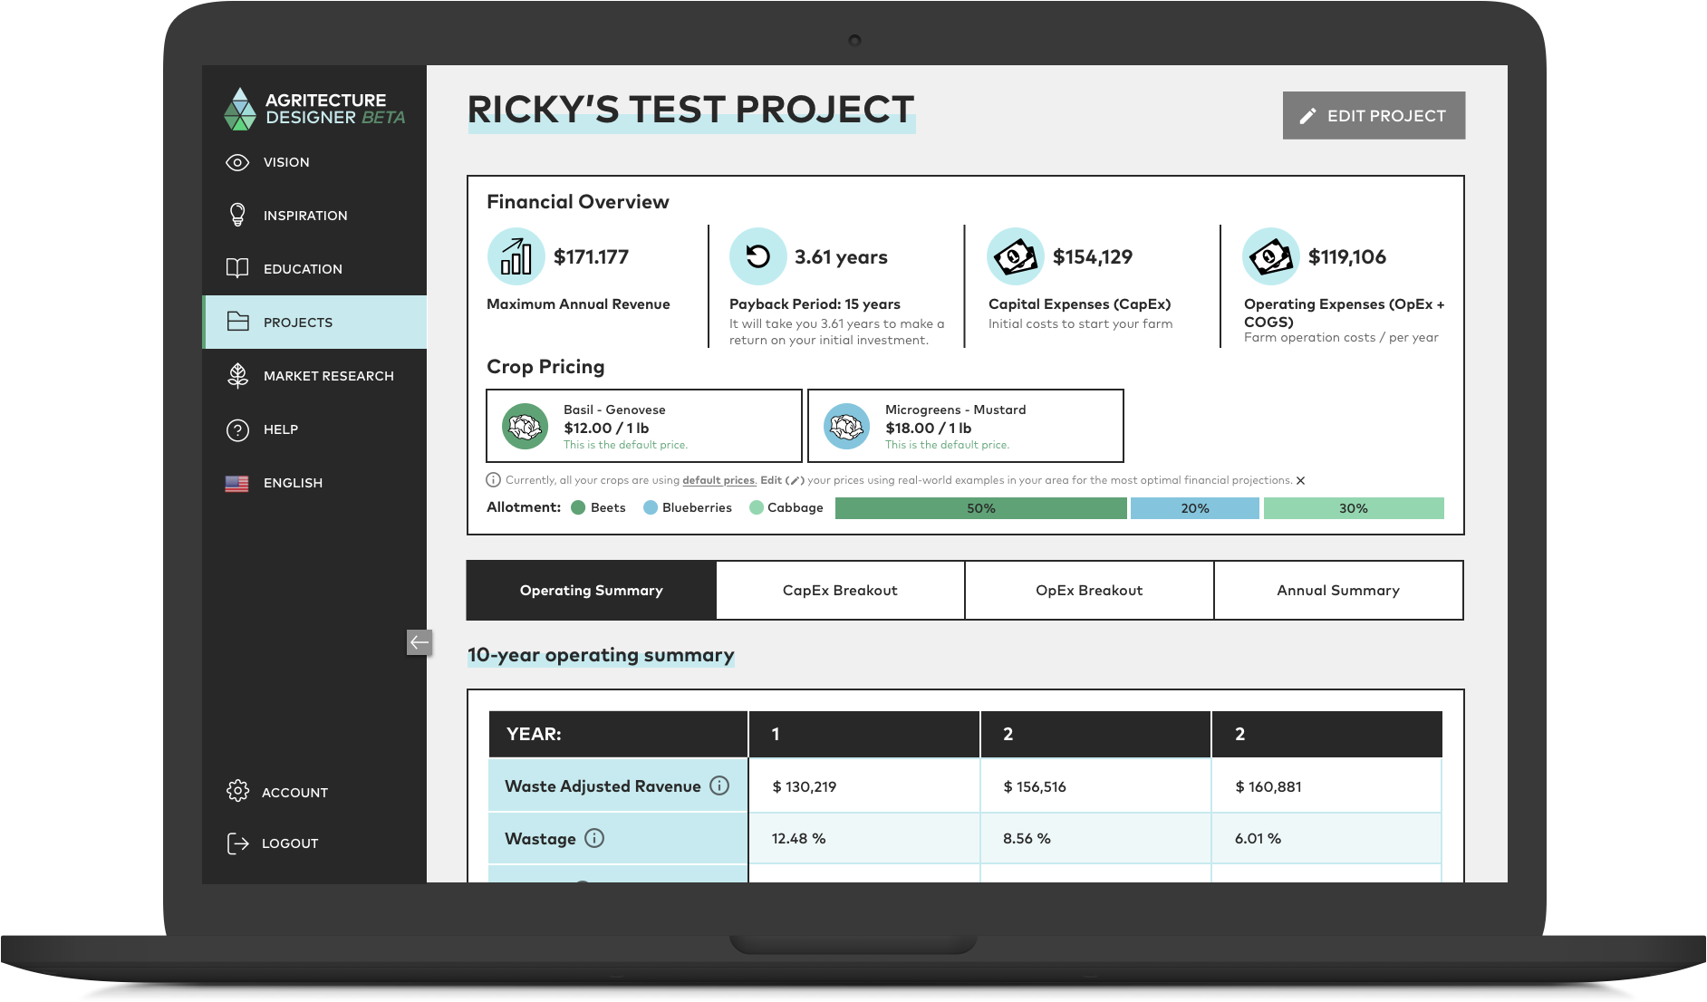This screenshot has height=1002, width=1707.
Task: Click the US flag language icon
Action: click(237, 483)
